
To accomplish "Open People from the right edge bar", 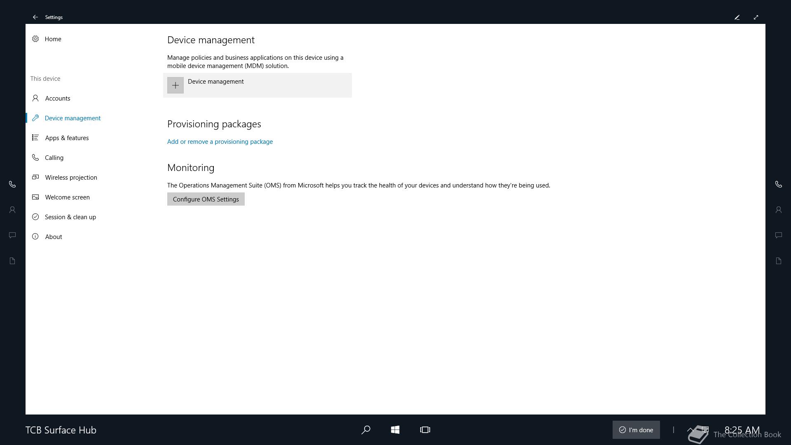I will pos(779,210).
